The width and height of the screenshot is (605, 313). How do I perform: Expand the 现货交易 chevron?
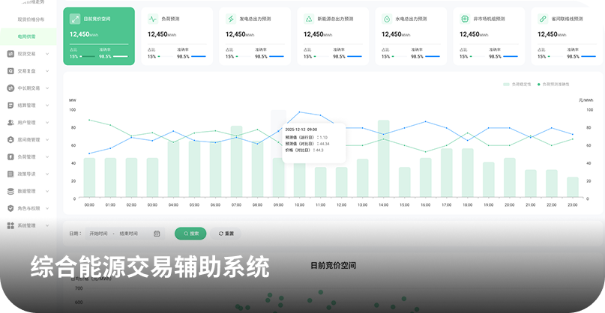click(x=47, y=54)
